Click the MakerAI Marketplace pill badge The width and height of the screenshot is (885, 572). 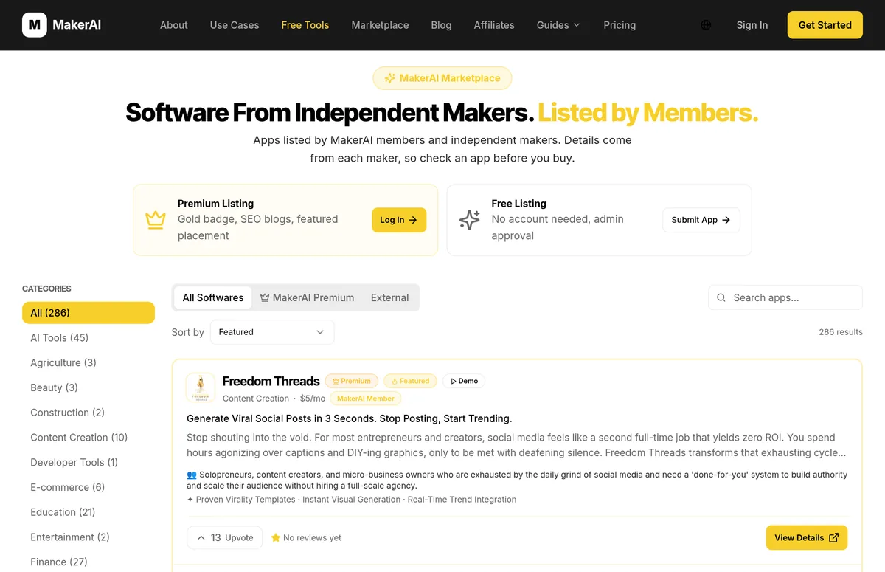tap(442, 78)
